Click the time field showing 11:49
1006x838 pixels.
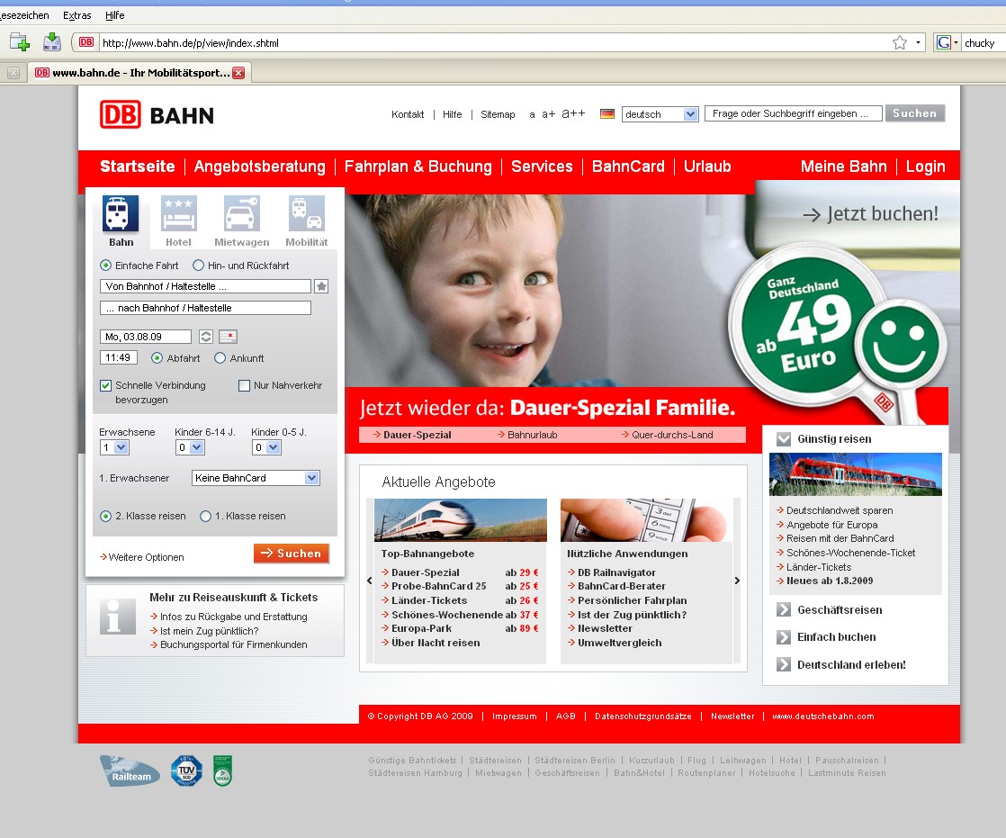[119, 357]
